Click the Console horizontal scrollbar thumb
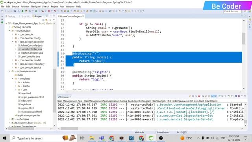The width and height of the screenshot is (252, 142). tap(69, 129)
